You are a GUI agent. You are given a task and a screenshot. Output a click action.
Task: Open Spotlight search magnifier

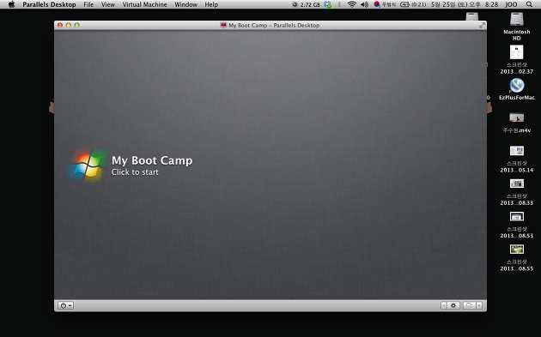point(529,4)
